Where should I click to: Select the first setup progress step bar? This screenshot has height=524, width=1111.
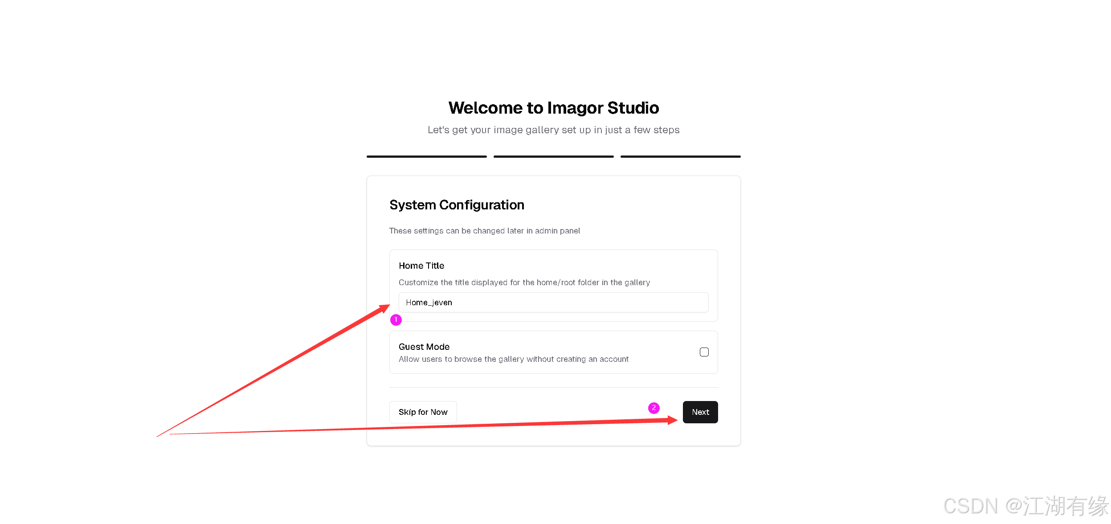(426, 156)
